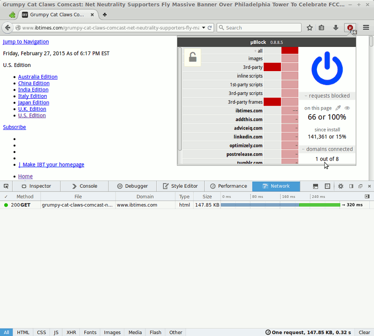Clear the network request list

pyautogui.click(x=365, y=332)
